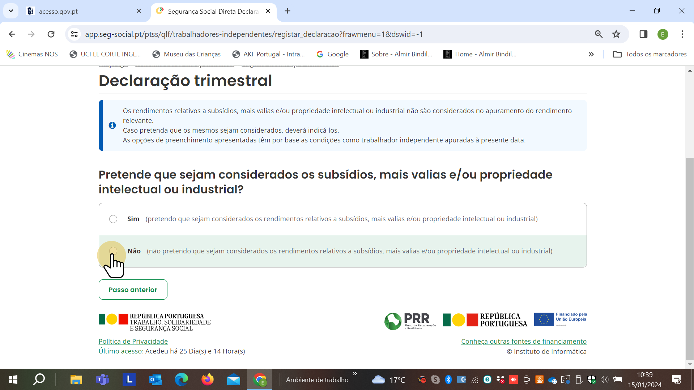Click the zoom magnifier icon in address bar

click(599, 34)
